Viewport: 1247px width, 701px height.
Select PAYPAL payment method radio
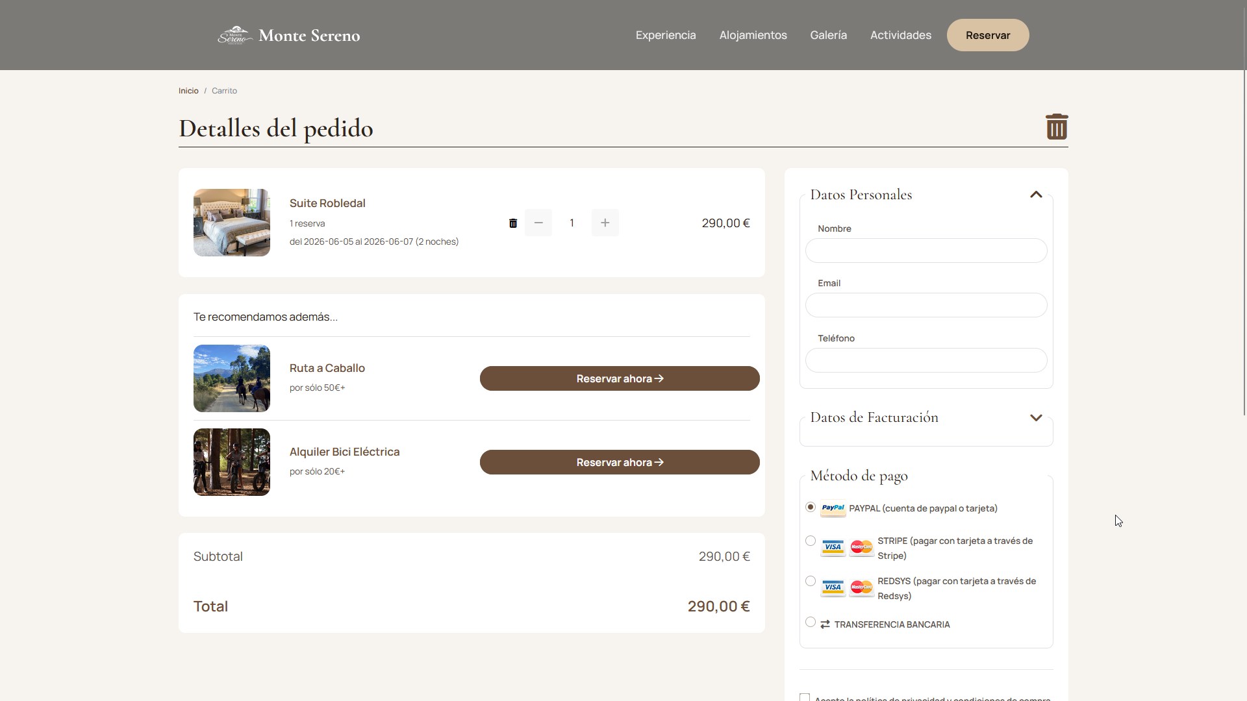811,507
